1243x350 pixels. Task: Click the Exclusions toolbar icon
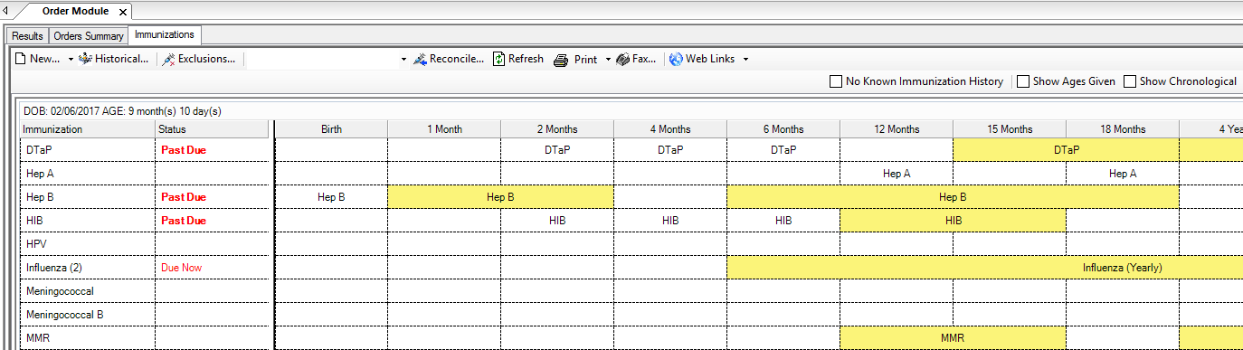point(168,60)
